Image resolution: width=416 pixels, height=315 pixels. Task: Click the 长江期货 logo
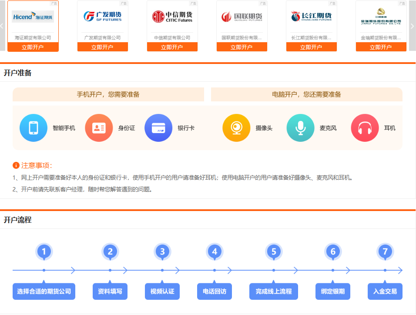[311, 16]
